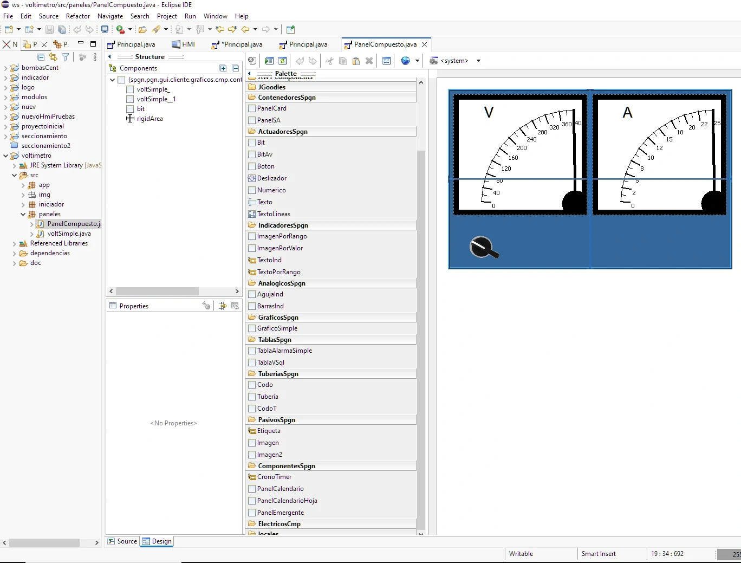
Task: Click the filter icon in the Package Explorer toolbar
Action: tap(66, 57)
